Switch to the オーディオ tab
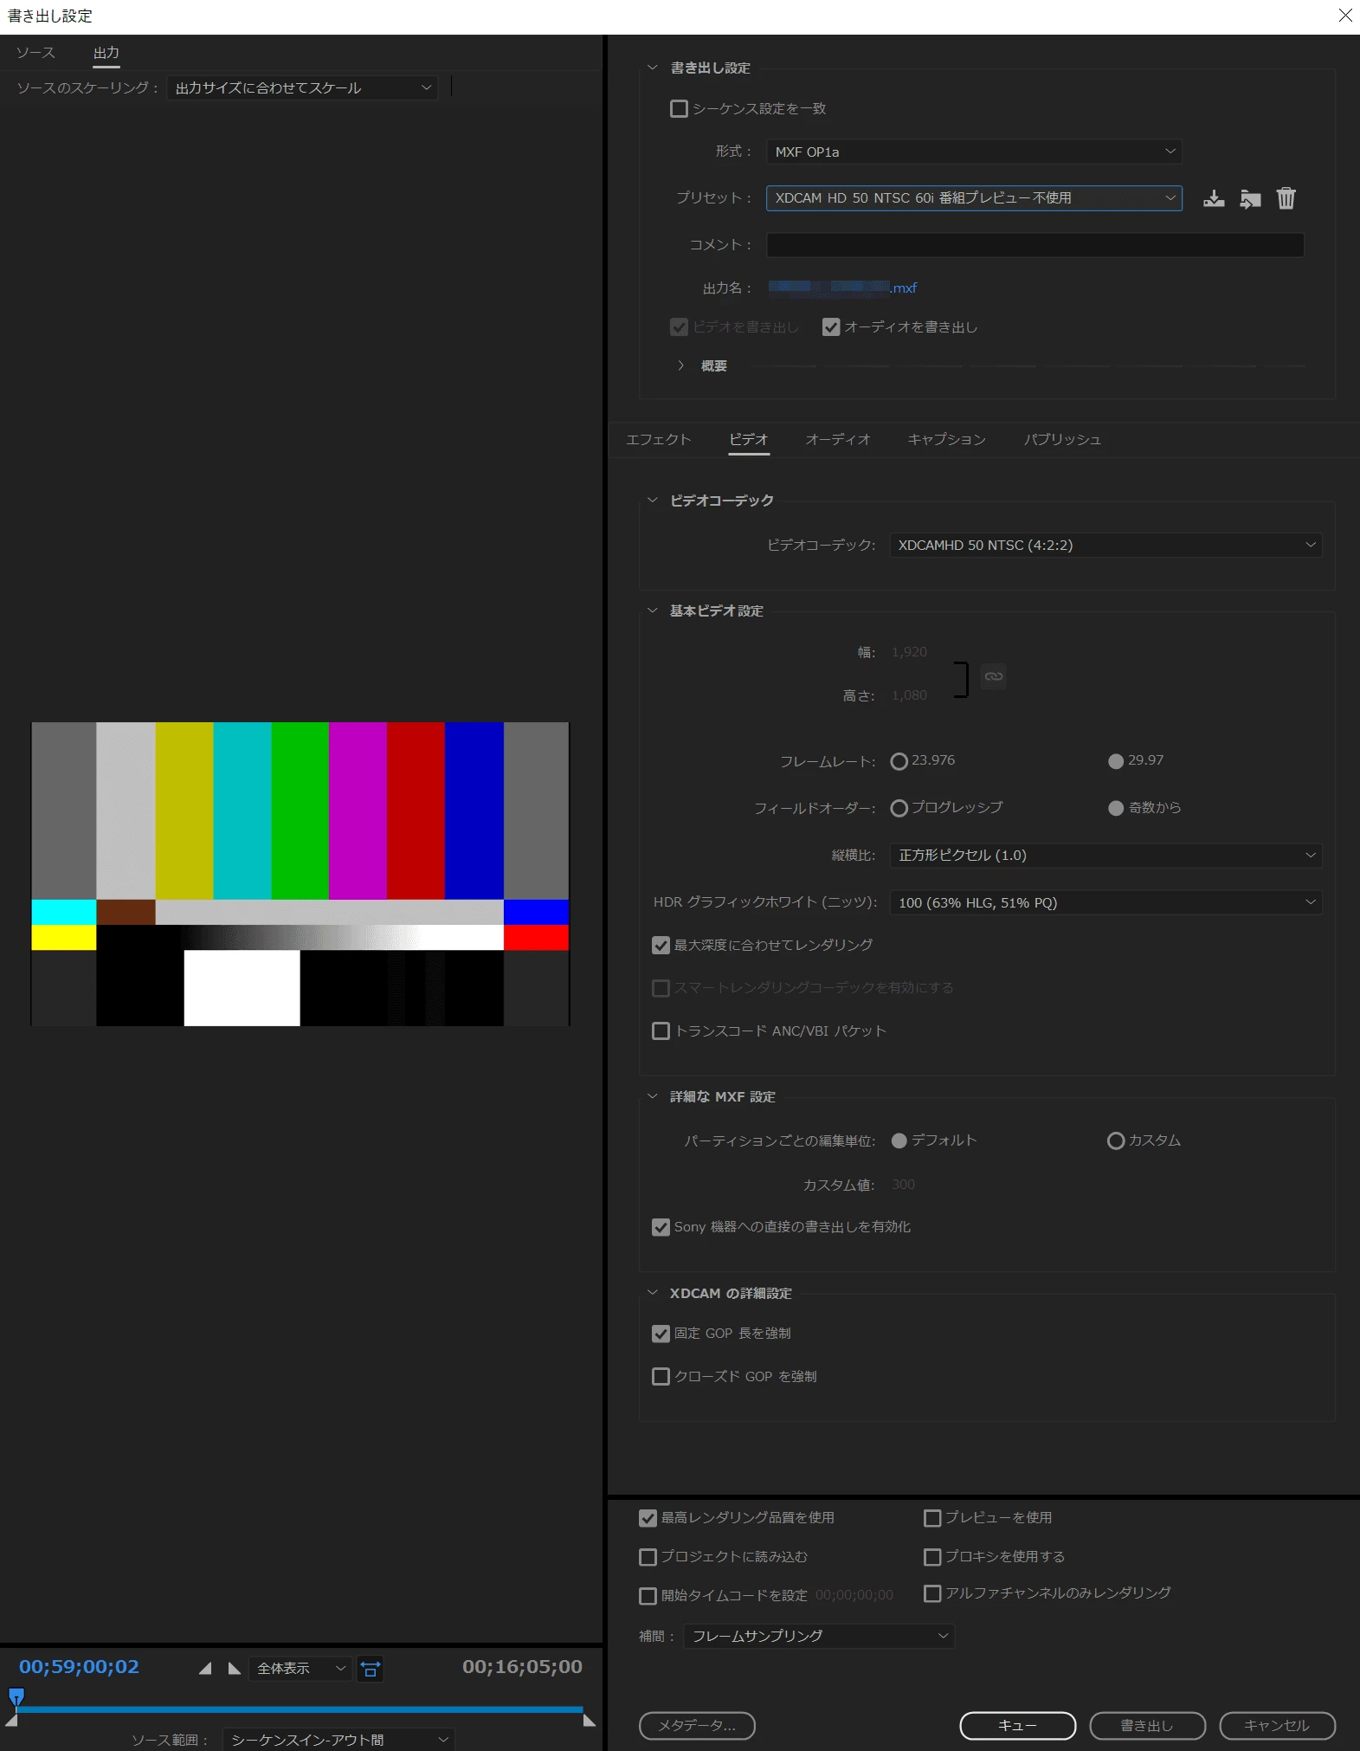Image resolution: width=1360 pixels, height=1751 pixels. pyautogui.click(x=837, y=439)
